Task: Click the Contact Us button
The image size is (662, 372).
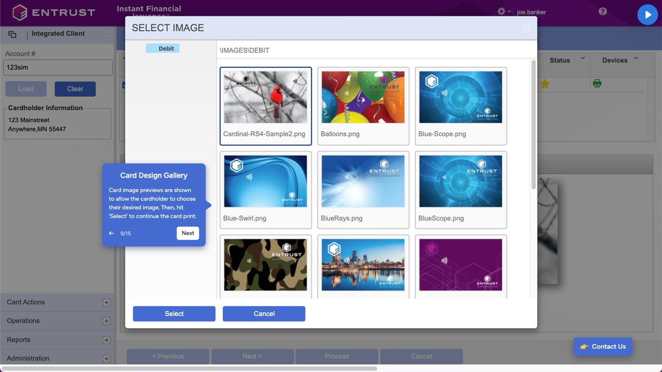Action: (x=603, y=347)
